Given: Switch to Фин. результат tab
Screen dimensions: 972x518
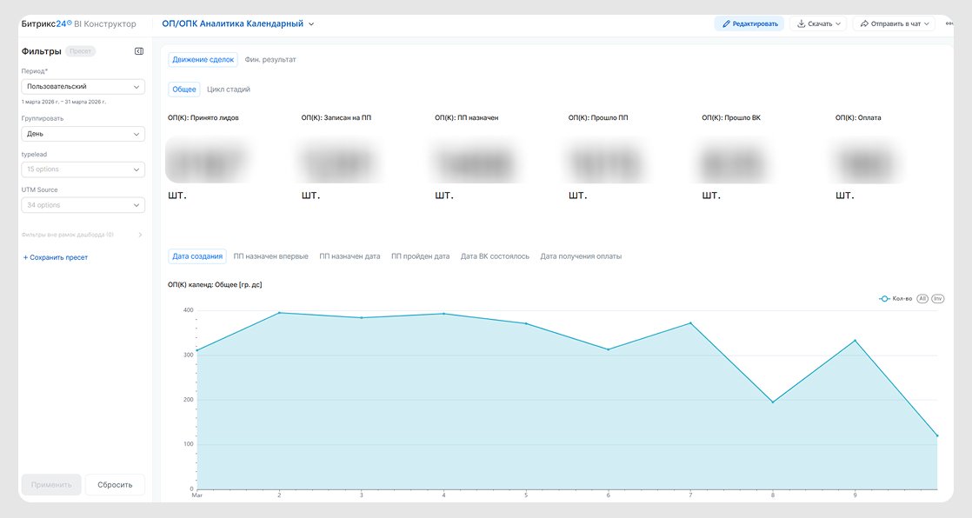Looking at the screenshot, I should 270,59.
